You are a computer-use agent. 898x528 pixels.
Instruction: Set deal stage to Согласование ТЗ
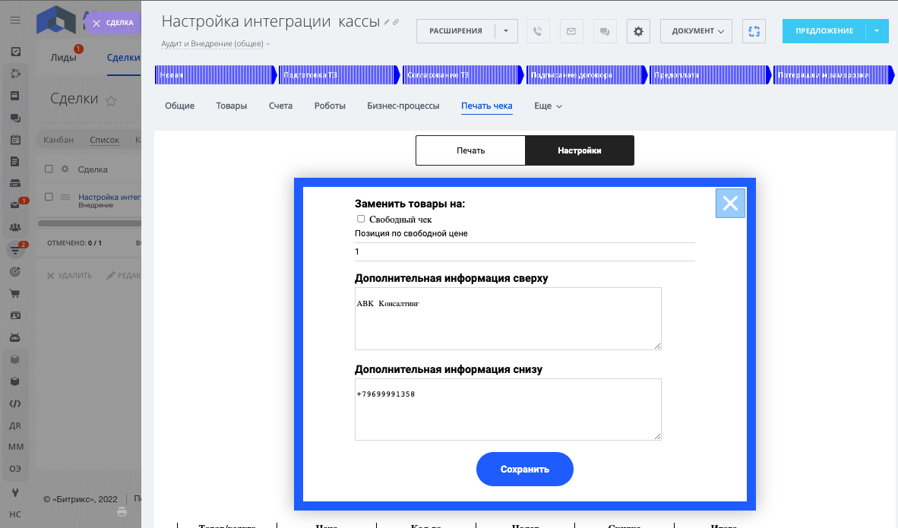click(x=463, y=75)
